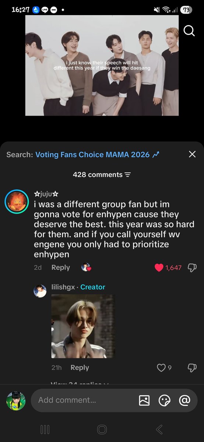The image size is (204, 442).
Task: Attach a photo to the comment
Action: 144,400
